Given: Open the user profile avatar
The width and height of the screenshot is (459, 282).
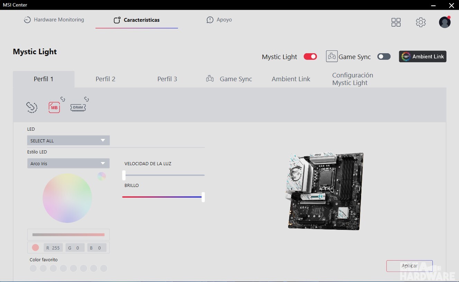Looking at the screenshot, I should [445, 22].
